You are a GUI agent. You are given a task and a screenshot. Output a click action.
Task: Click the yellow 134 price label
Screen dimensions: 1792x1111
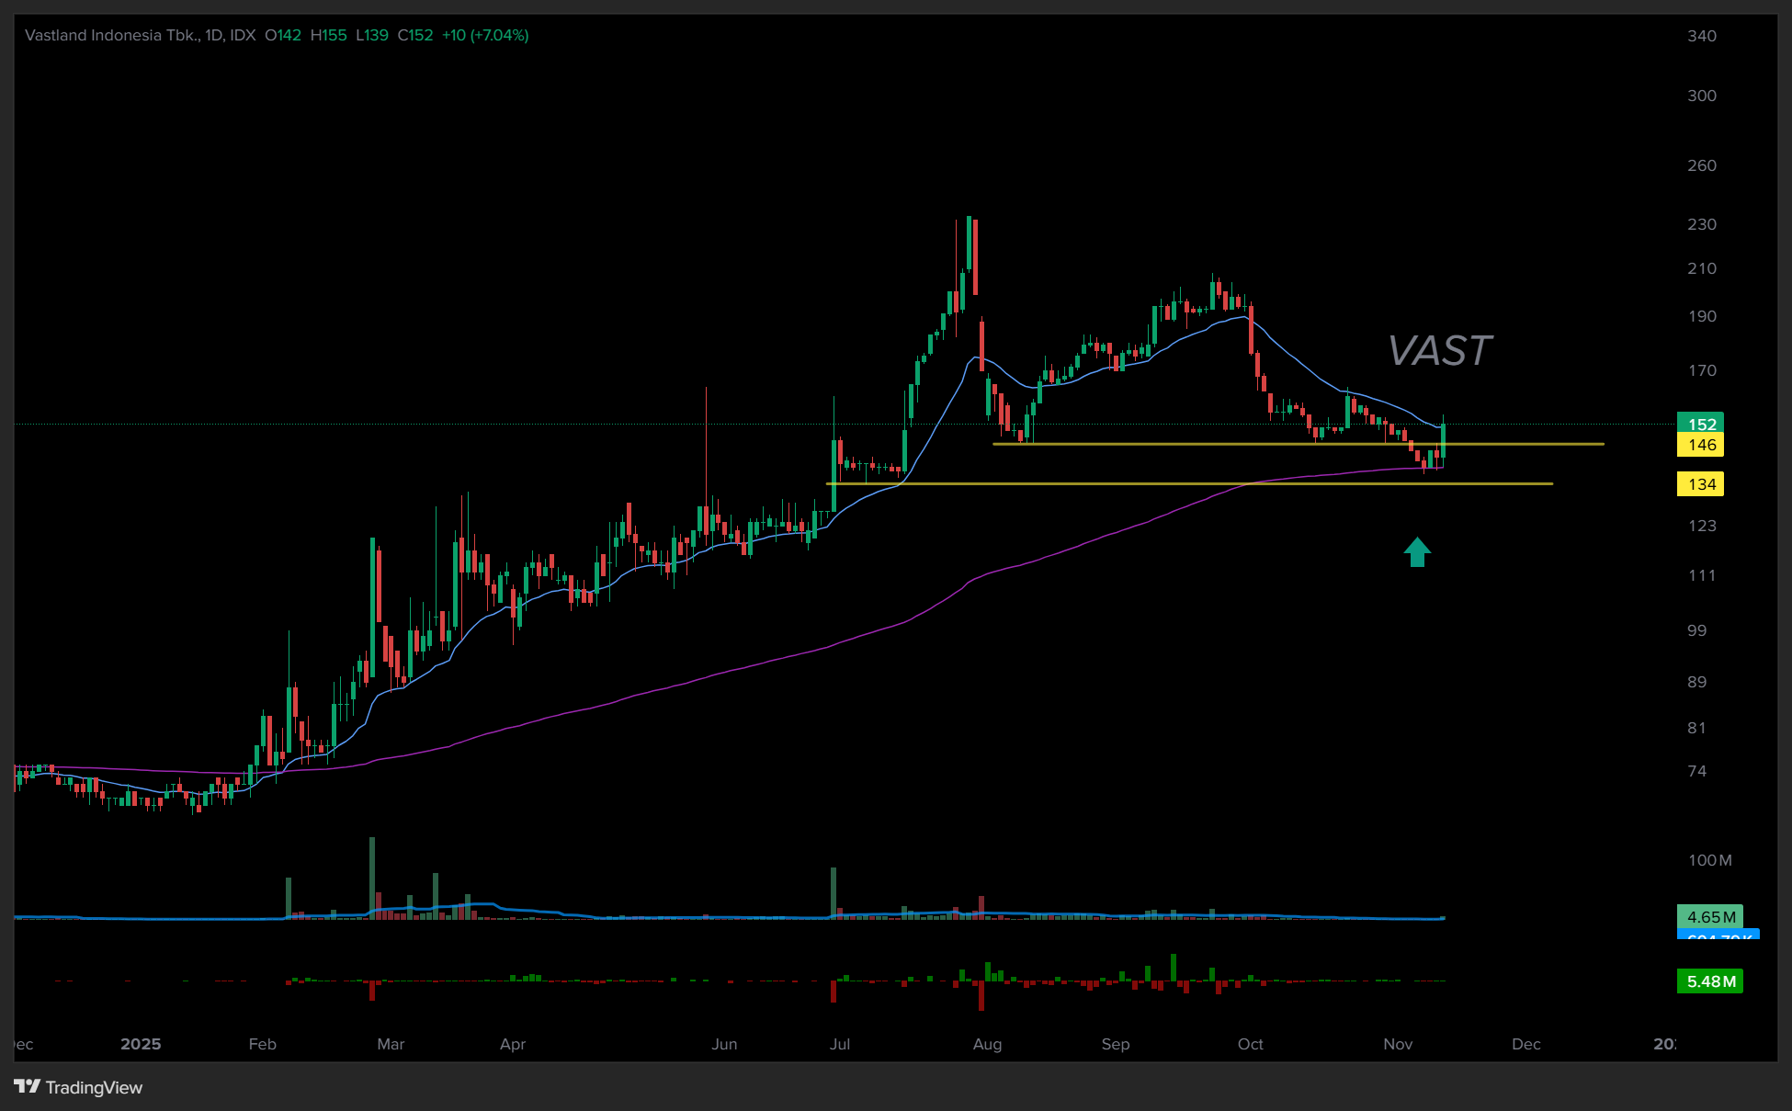(1701, 484)
